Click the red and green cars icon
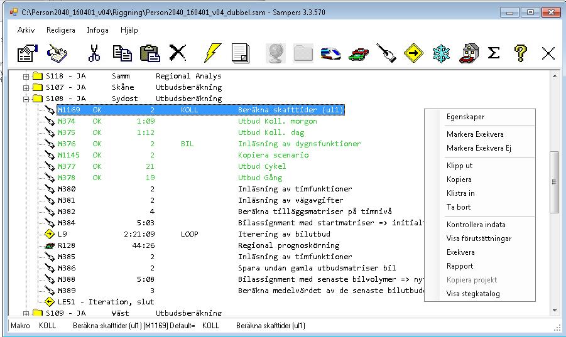Viewport: 566px width, 337px height. [x=359, y=55]
